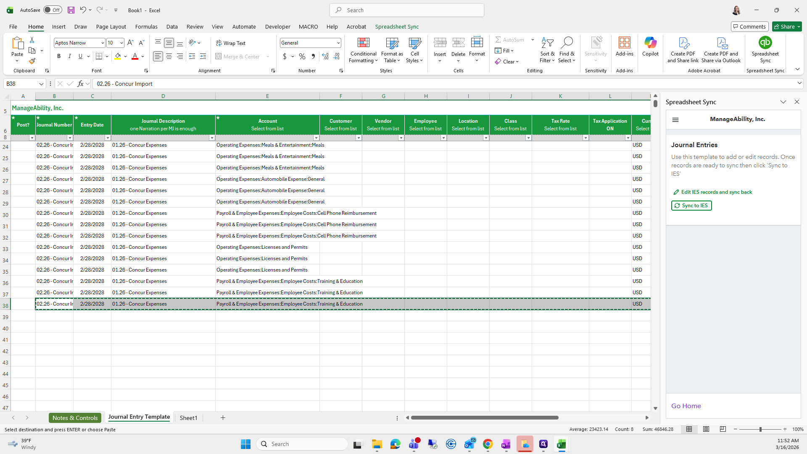Viewport: 807px width, 454px height.
Task: Toggle Wrap Text on
Action: tap(231, 43)
